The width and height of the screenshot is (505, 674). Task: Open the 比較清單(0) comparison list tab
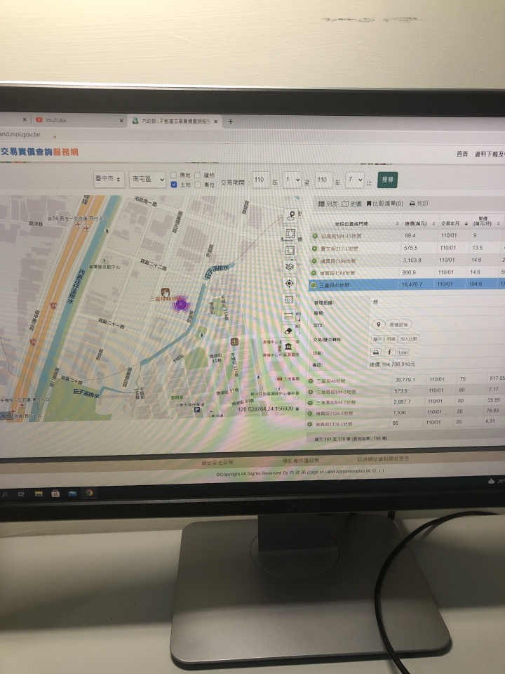385,204
